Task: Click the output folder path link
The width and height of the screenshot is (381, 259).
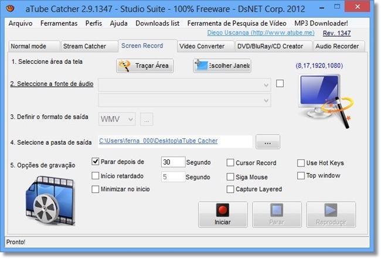Action: 158,141
